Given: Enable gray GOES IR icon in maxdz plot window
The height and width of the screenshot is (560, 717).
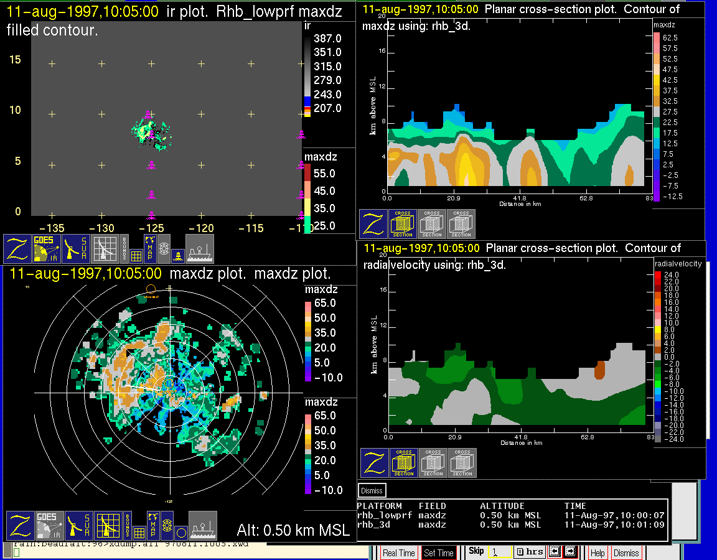Looking at the screenshot, I should [x=49, y=526].
